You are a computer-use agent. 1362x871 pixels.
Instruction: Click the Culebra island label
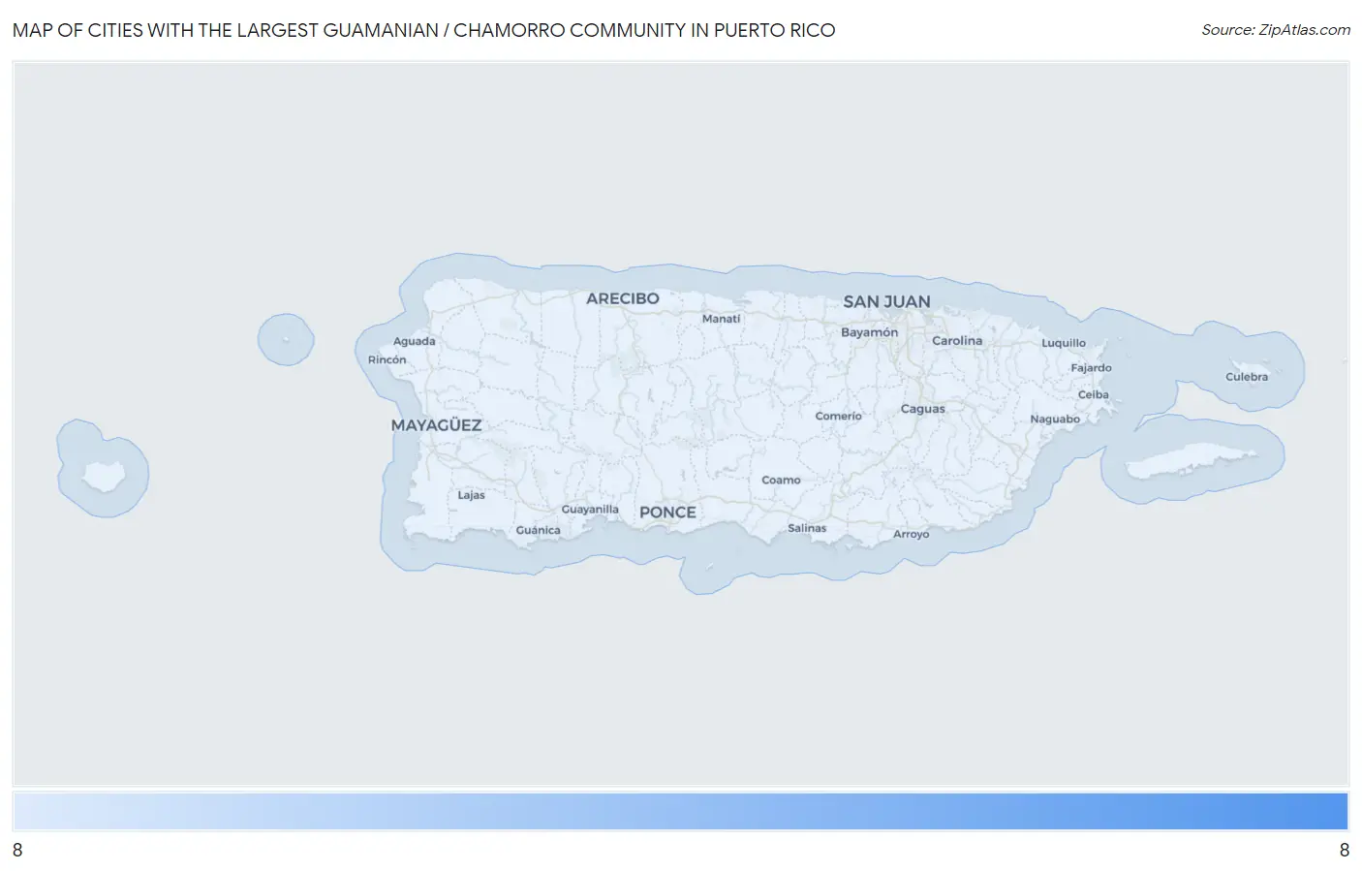(x=1246, y=377)
